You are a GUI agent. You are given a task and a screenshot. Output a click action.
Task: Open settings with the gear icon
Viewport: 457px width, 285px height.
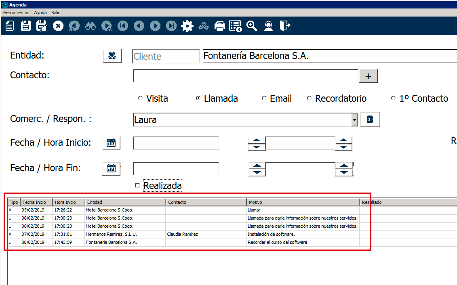pyautogui.click(x=187, y=26)
